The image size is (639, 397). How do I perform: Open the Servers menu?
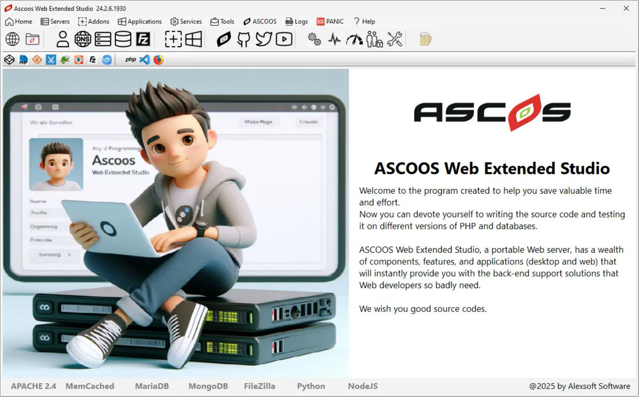tap(55, 21)
